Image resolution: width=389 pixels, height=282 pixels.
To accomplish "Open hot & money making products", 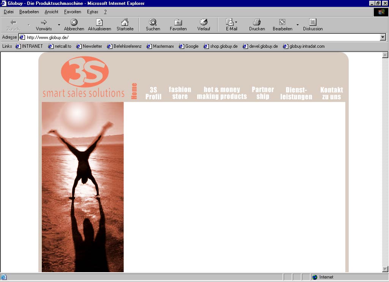I will tap(222, 93).
